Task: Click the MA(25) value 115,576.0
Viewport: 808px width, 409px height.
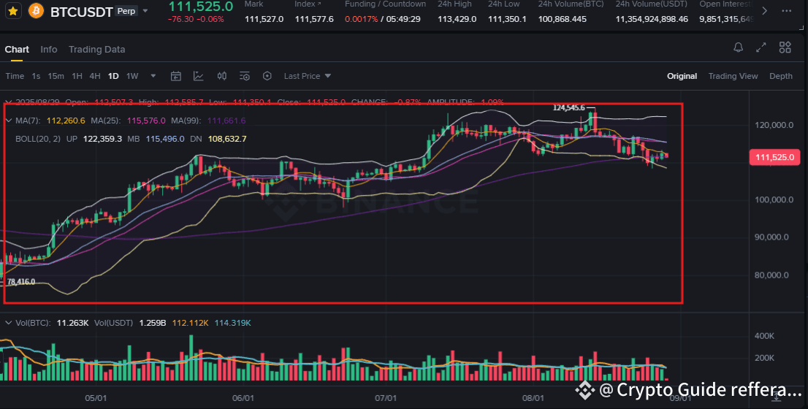Action: tap(145, 121)
